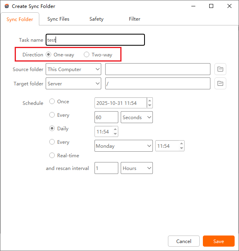The width and height of the screenshot is (239, 251).
Task: Click the Task name text field
Action: (x=95, y=40)
